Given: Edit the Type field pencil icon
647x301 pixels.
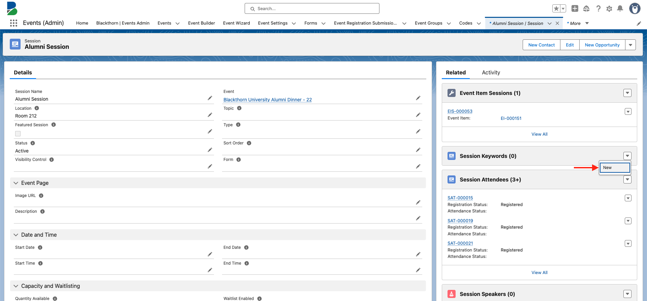Looking at the screenshot, I should pyautogui.click(x=418, y=131).
